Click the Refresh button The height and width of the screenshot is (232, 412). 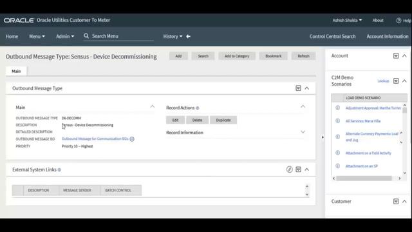(303, 56)
